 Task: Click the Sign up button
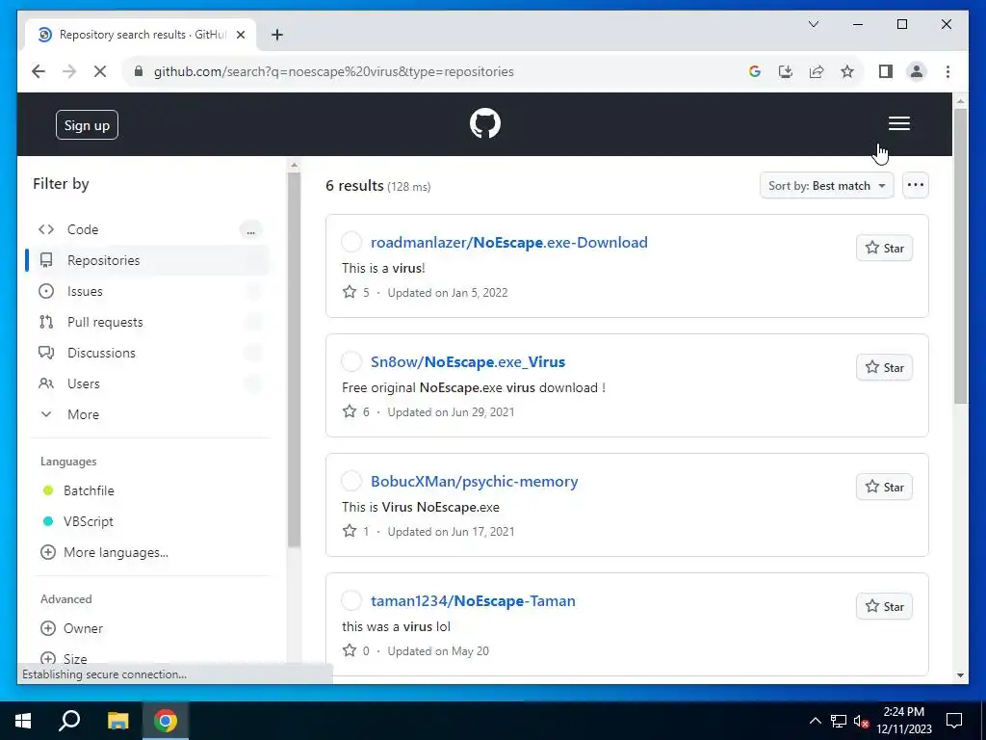[x=87, y=125]
